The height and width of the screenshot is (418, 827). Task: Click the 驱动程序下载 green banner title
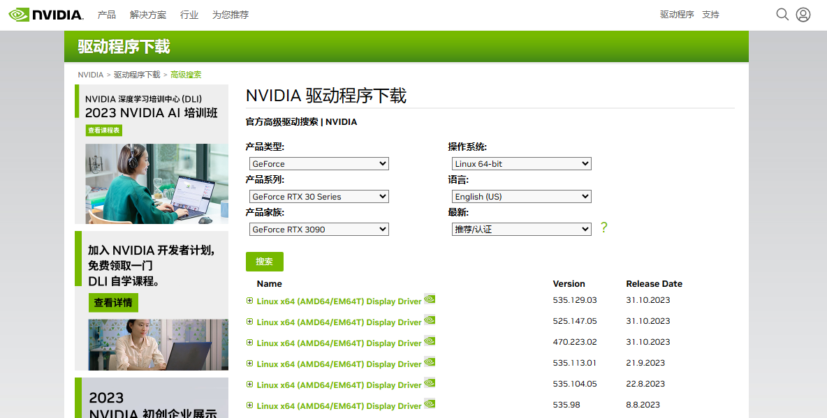pos(124,46)
